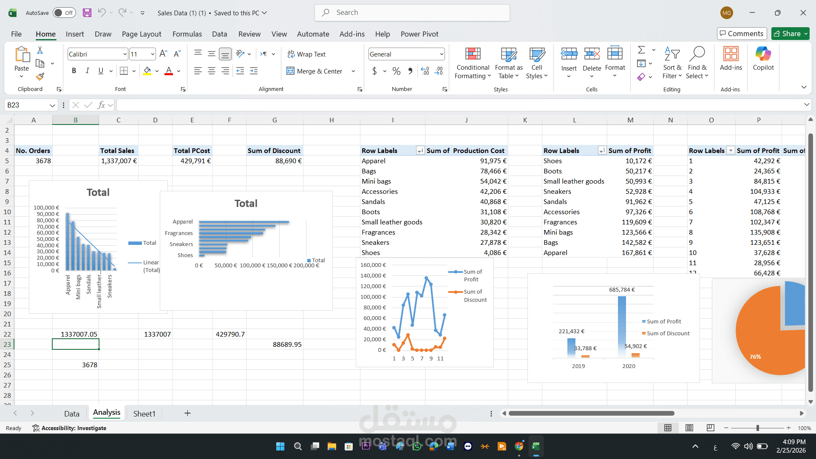
Task: Toggle the AutoSave switch
Action: (64, 13)
